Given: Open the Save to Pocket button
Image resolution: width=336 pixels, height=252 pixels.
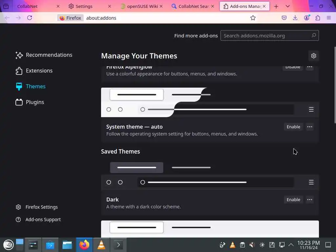Looking at the screenshot, I should (x=284, y=18).
